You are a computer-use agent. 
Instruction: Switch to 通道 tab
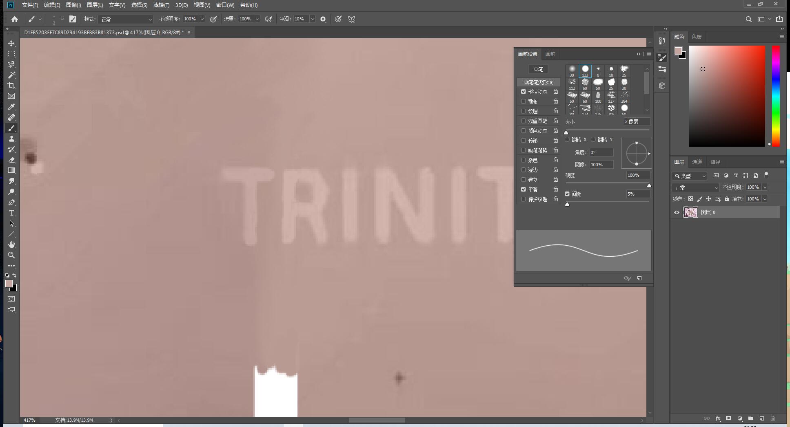697,162
